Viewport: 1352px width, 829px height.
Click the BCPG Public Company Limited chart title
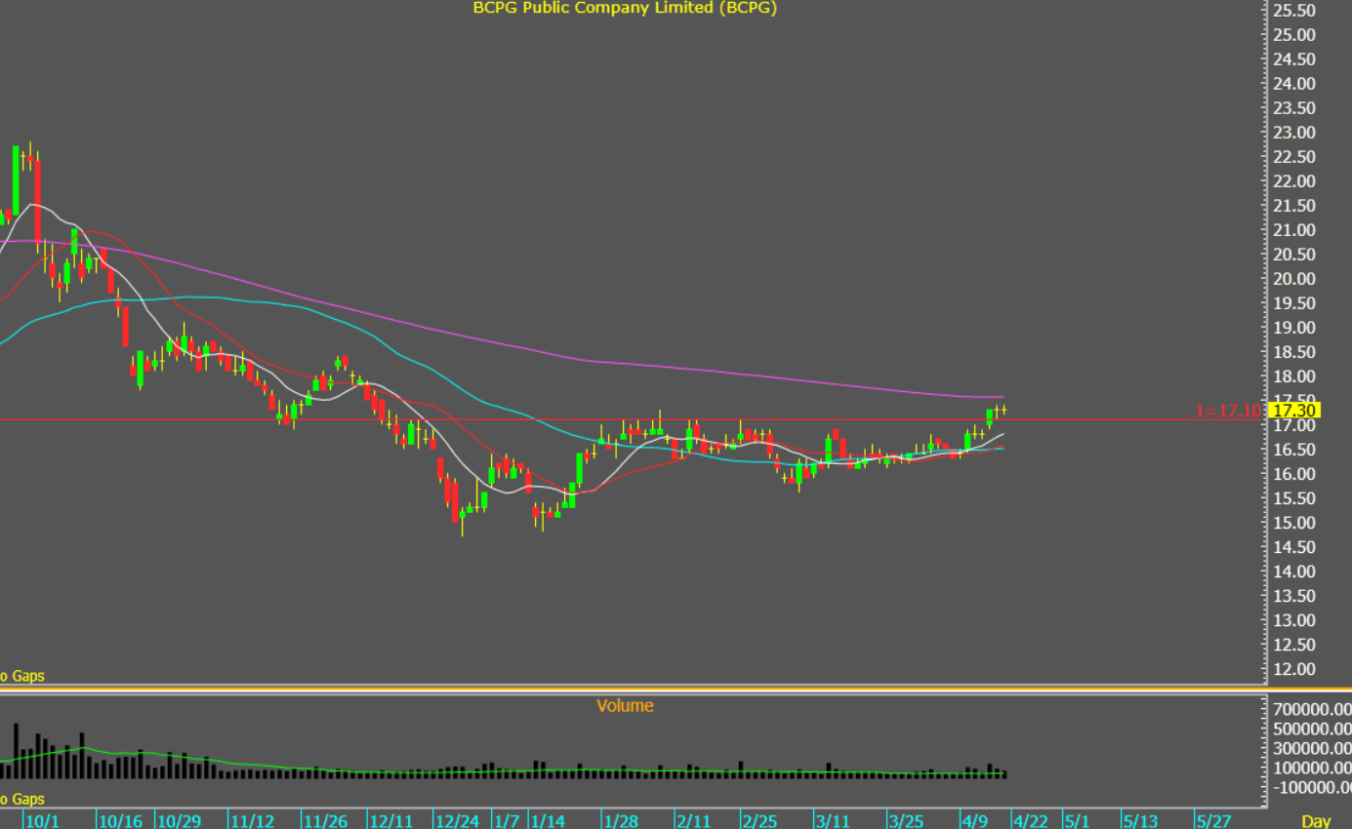(x=625, y=8)
